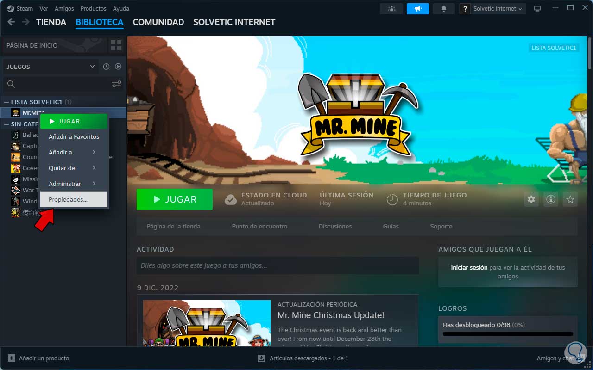Click the achievements progress bar
The width and height of the screenshot is (593, 370).
(508, 334)
